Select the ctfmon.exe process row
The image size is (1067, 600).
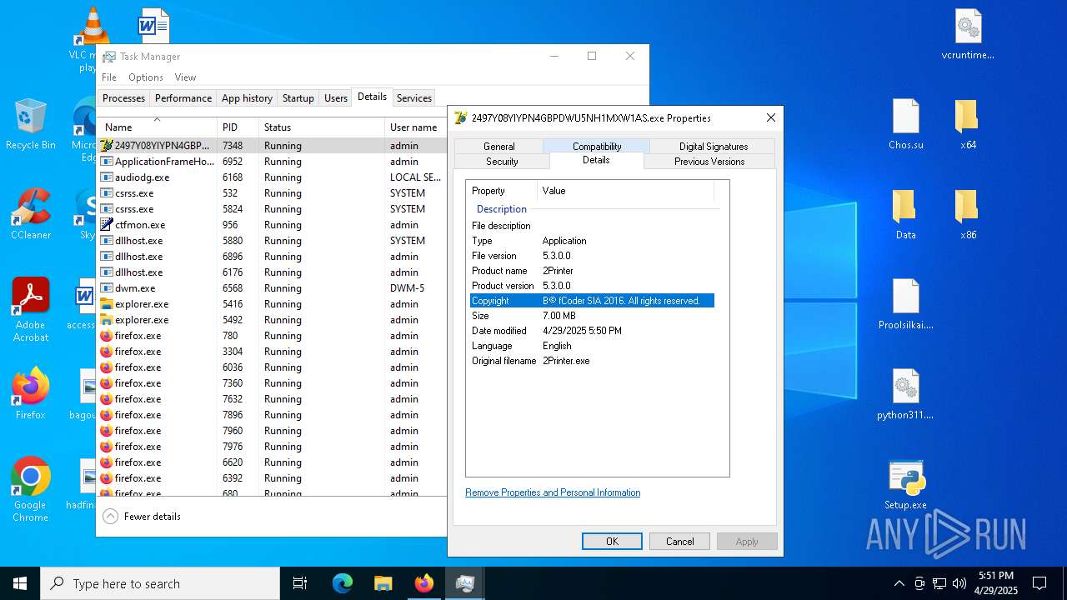pyautogui.click(x=272, y=225)
